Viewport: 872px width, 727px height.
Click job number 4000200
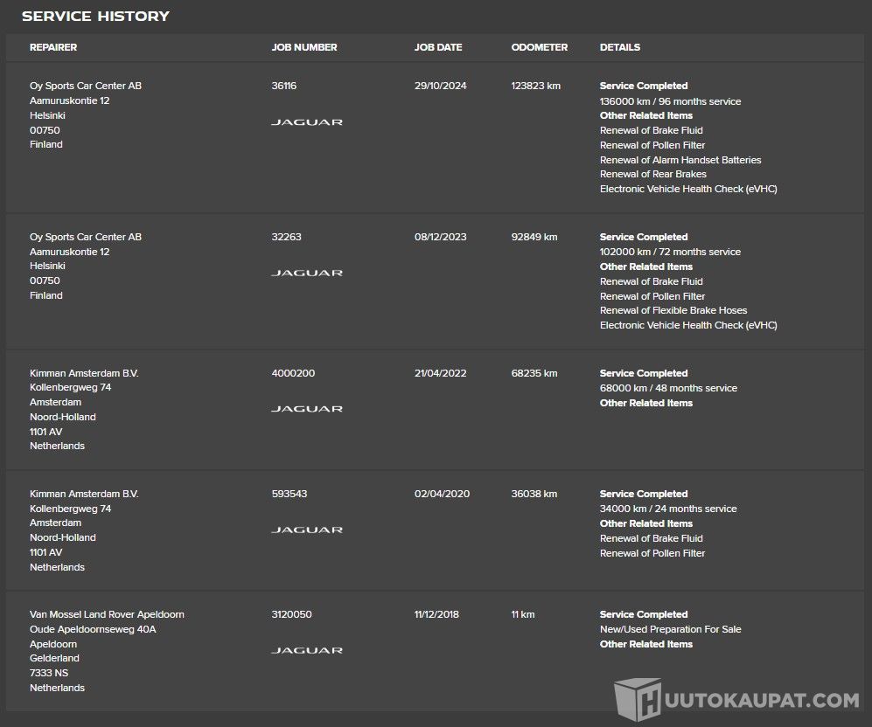point(293,373)
